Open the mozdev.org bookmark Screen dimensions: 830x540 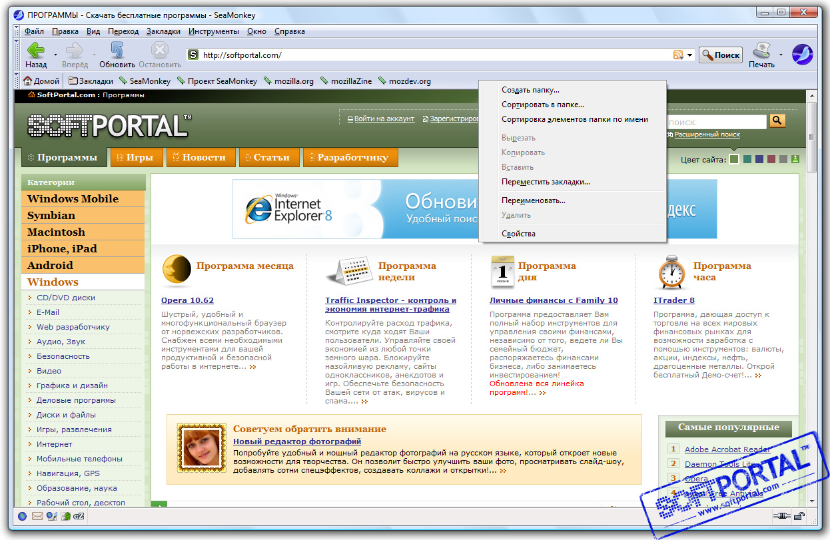click(x=404, y=81)
